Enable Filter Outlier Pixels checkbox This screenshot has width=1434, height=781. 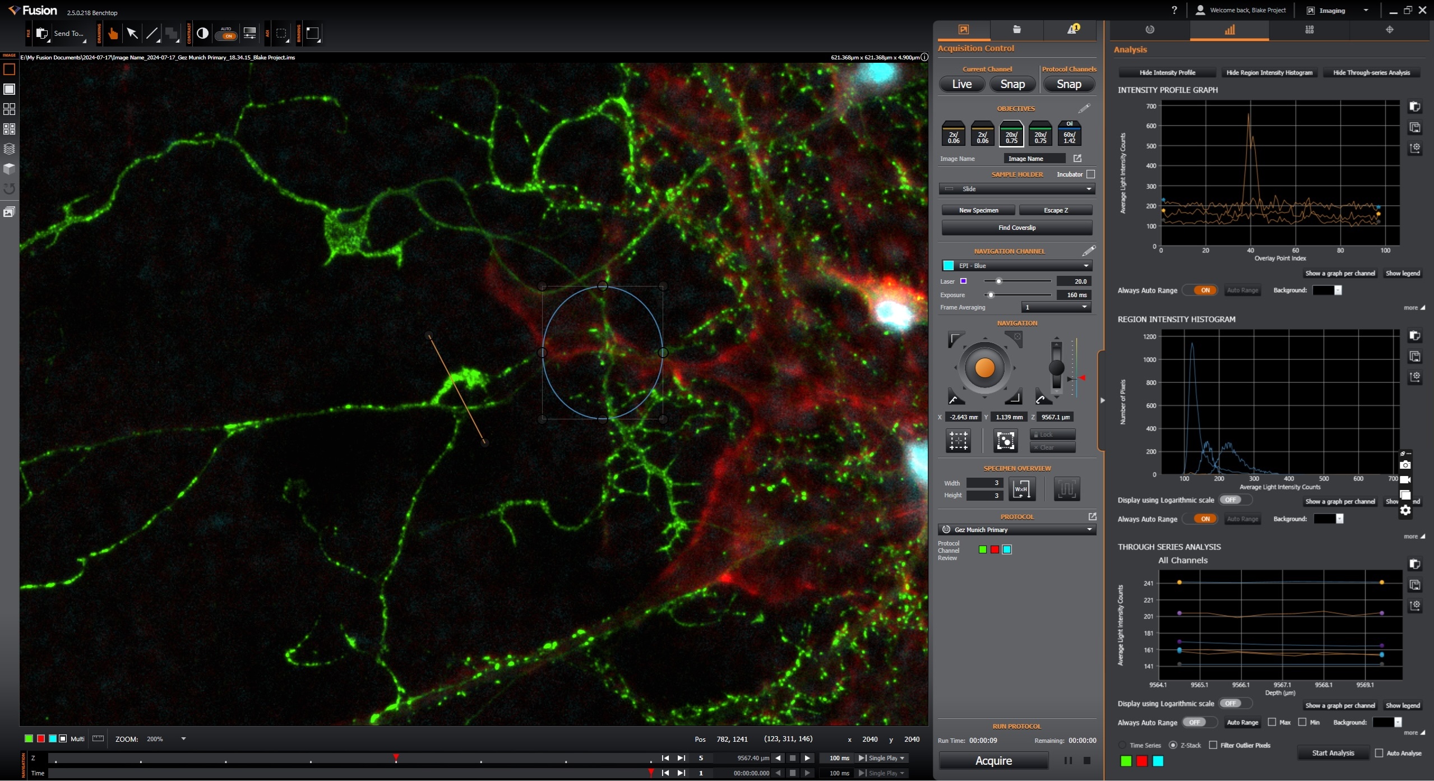(x=1213, y=745)
